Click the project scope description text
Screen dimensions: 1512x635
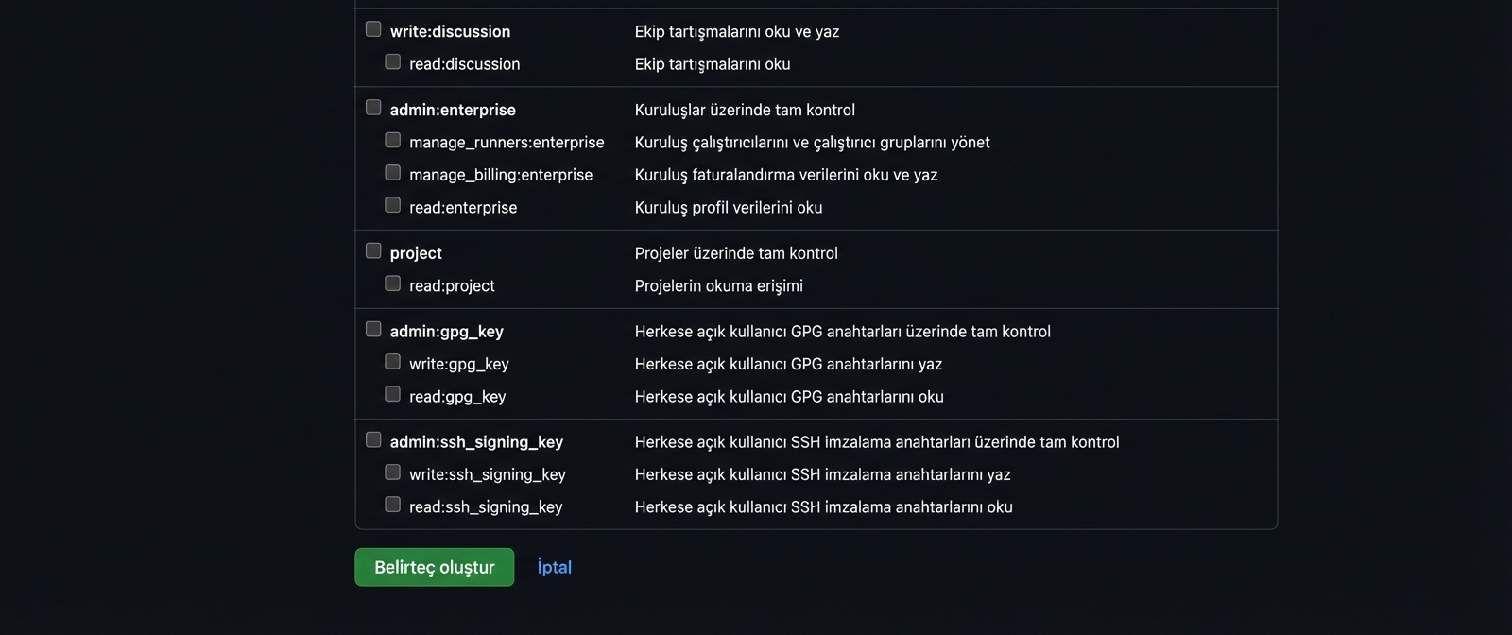click(x=737, y=252)
